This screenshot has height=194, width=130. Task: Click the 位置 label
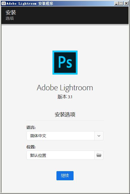(x=31, y=147)
